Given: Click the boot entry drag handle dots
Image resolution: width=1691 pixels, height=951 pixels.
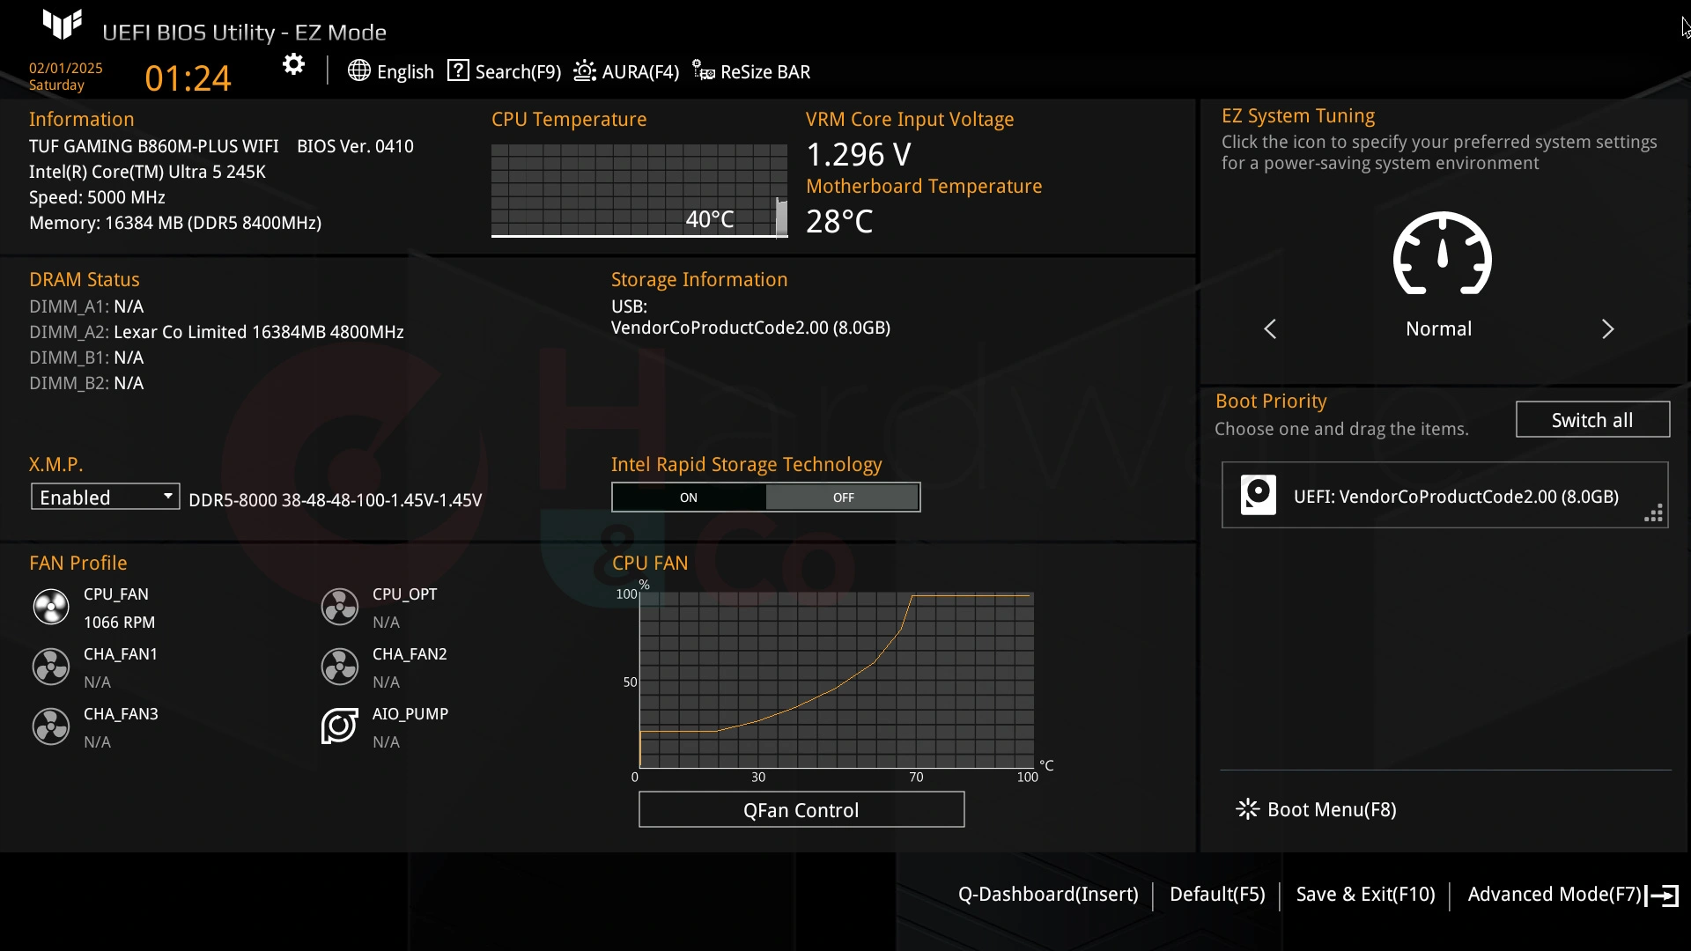Looking at the screenshot, I should click(x=1653, y=513).
